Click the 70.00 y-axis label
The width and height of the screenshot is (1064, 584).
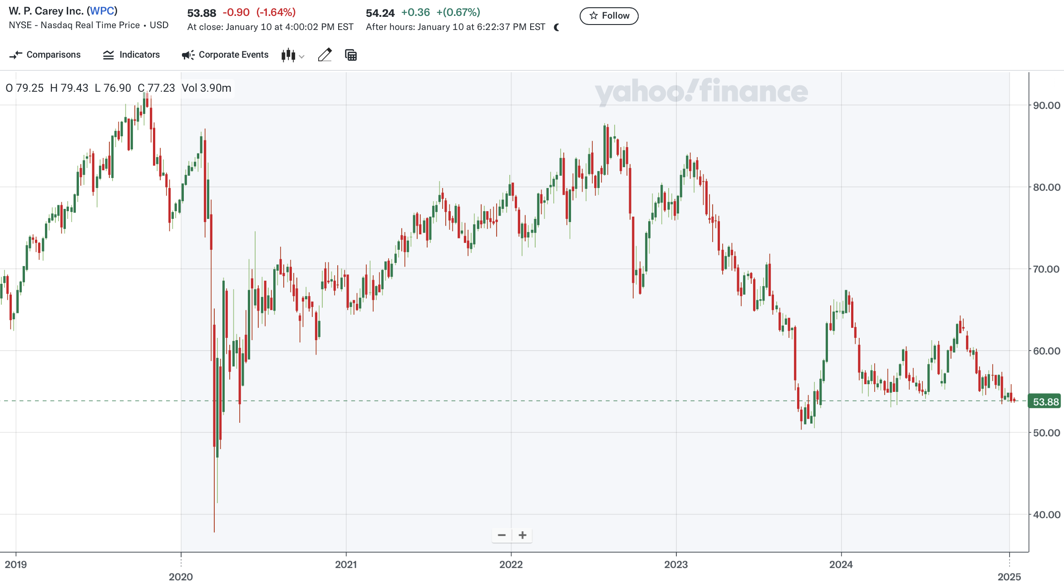click(1046, 269)
